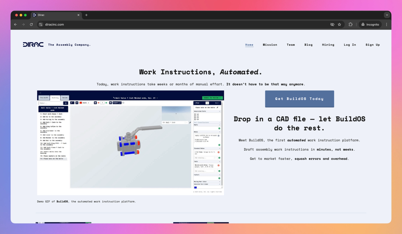402x234 pixels.
Task: Reload the diracinc.com page
Action: [31, 24]
